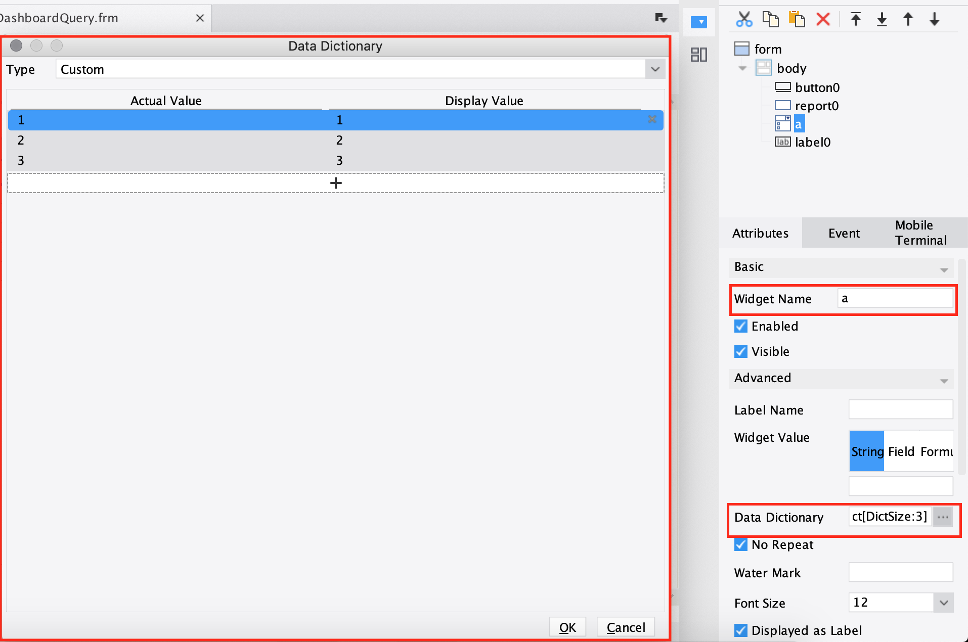Collapse the body node in widget tree

point(742,68)
